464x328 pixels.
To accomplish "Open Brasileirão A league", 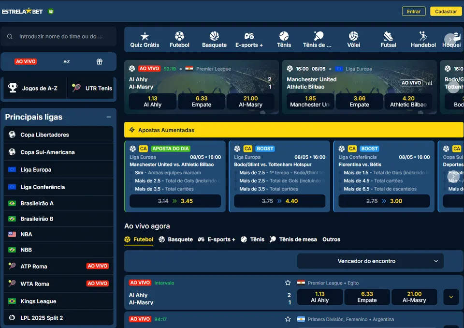I will [58, 203].
